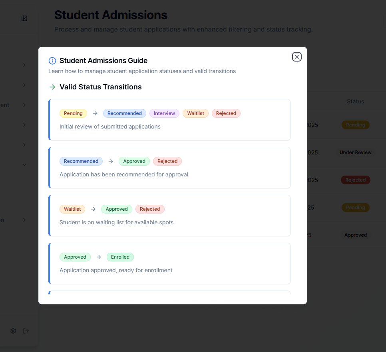Click the green arrow icon beside Valid Status Transitions
The width and height of the screenshot is (386, 352).
coord(52,87)
